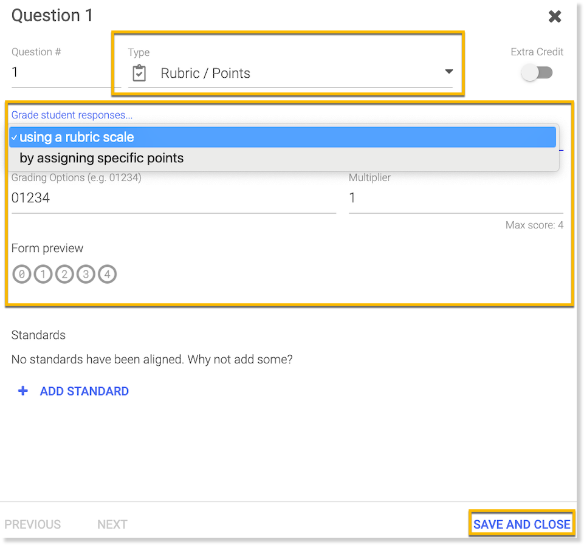
Task: Click the Grading Options field showing 01234
Action: pos(173,198)
